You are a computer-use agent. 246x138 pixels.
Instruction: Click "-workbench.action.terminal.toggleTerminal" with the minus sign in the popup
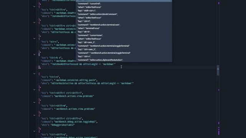pyautogui.click(x=104, y=53)
